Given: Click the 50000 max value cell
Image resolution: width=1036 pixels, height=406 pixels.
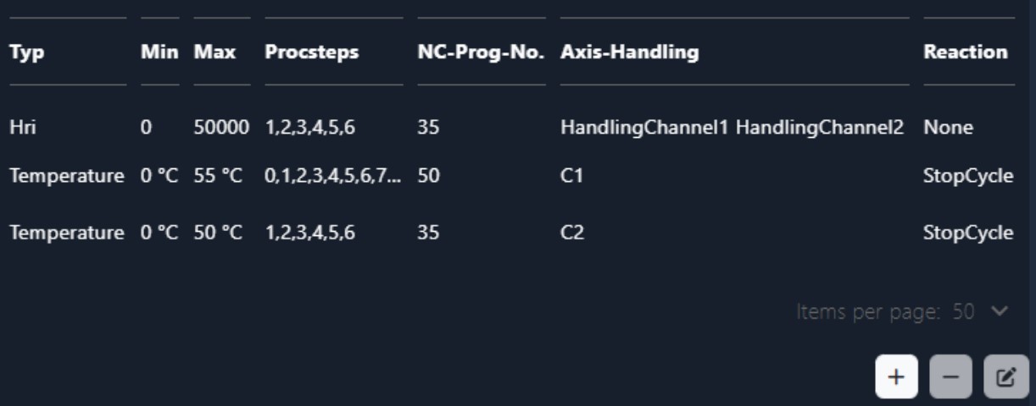Looking at the screenshot, I should [221, 128].
